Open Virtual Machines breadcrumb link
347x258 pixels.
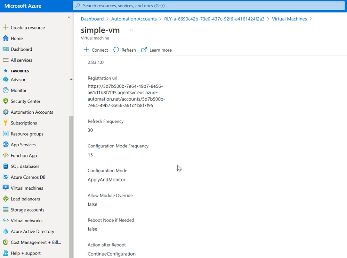(289, 19)
